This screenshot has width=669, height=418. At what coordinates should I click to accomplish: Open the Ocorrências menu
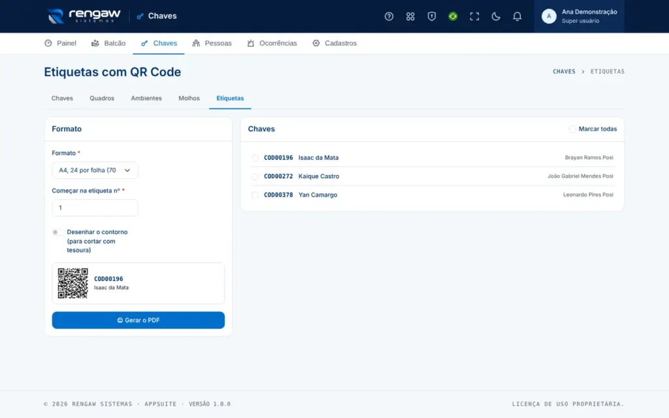(x=272, y=43)
